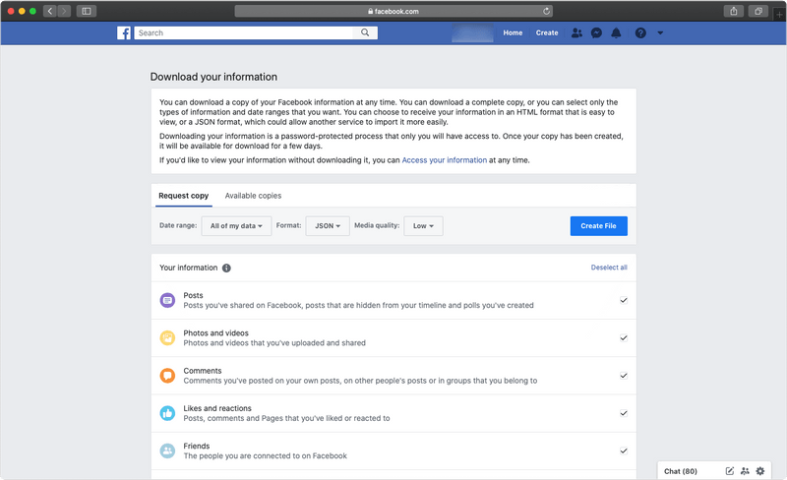This screenshot has width=787, height=480.
Task: Open the Date range dropdown
Action: click(x=236, y=226)
